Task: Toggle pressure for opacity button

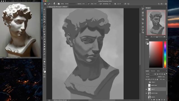Action: (x=89, y=4)
